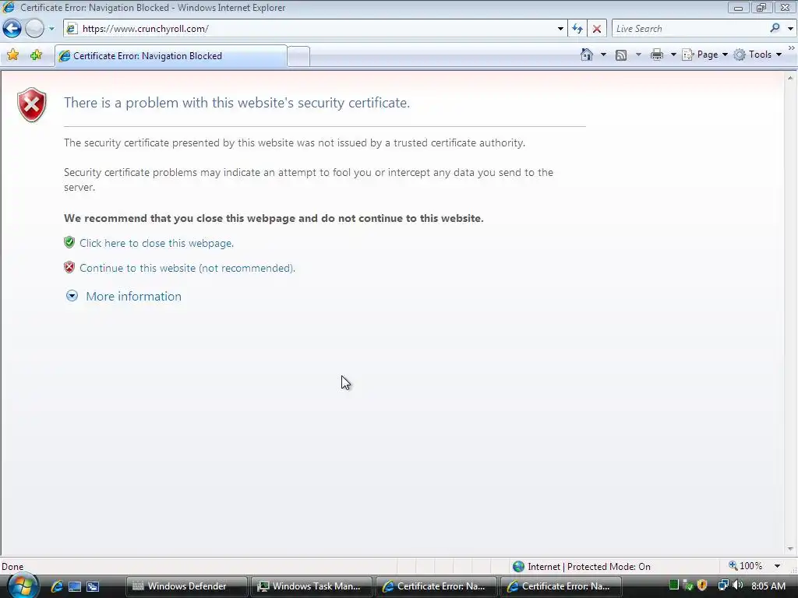Click the page scrollbar up arrow
Viewport: 798px width, 598px height.
pyautogui.click(x=790, y=78)
